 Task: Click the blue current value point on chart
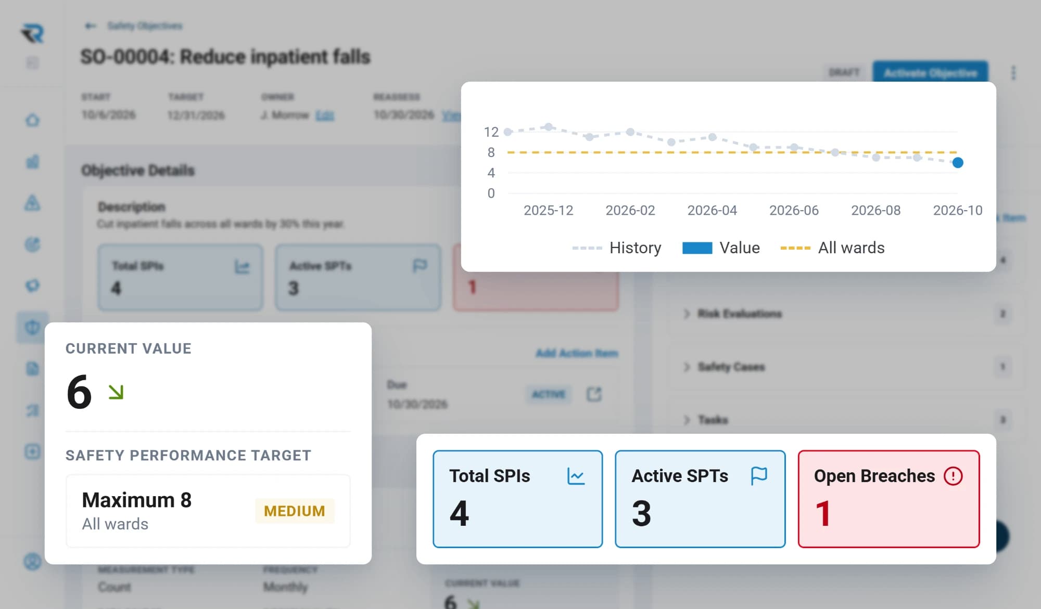[957, 163]
